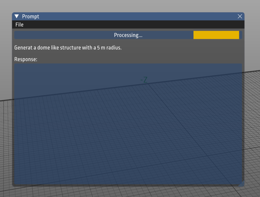Focus the empty Response text area
Viewport: 260px width, 197px height.
pos(128,124)
